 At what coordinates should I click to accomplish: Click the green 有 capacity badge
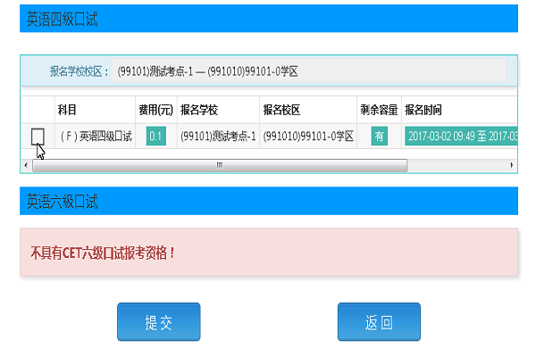pos(379,137)
